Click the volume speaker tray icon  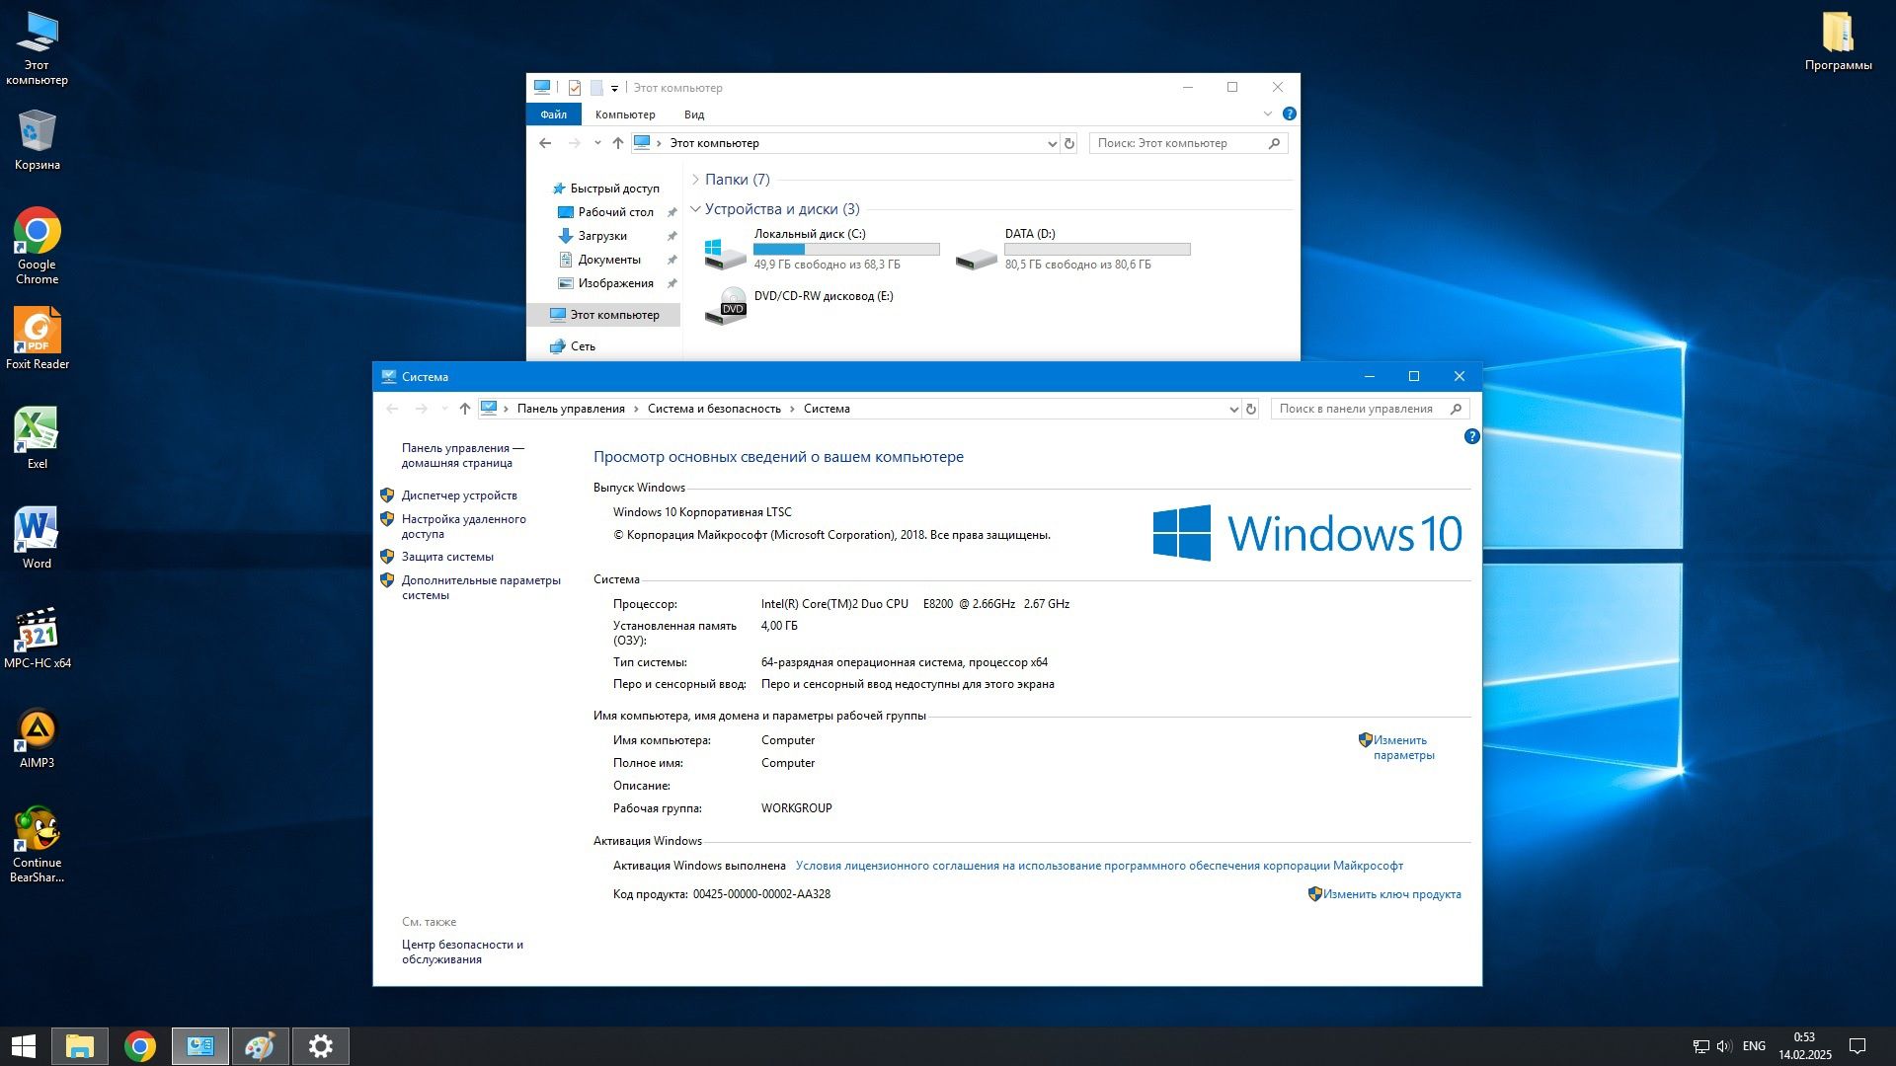click(x=1724, y=1046)
